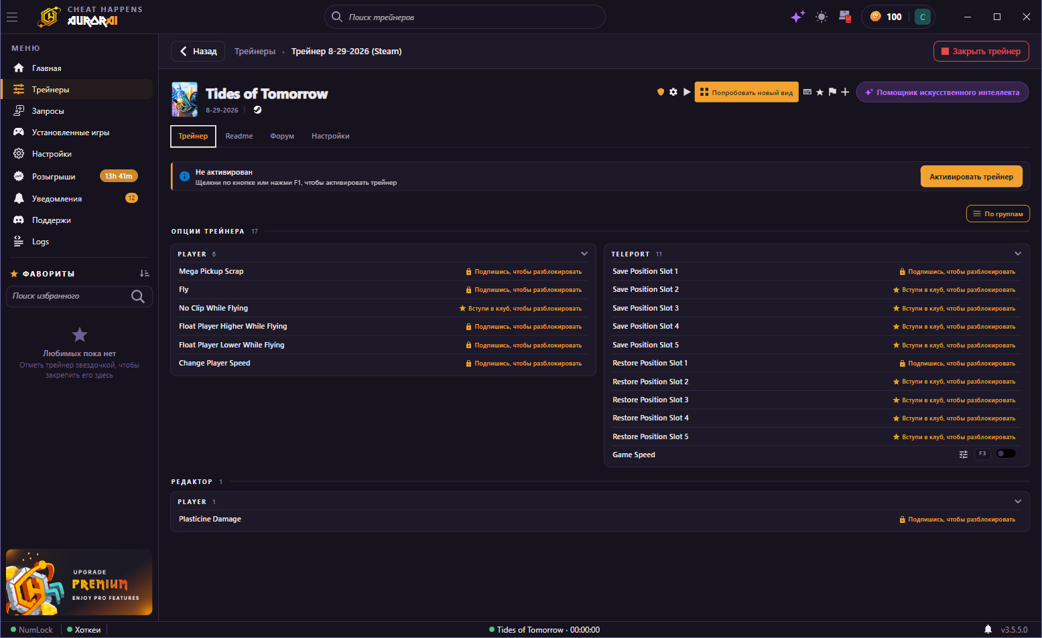
Task: Collapse the editor Player group with Plasticine Damage
Action: tap(1018, 501)
